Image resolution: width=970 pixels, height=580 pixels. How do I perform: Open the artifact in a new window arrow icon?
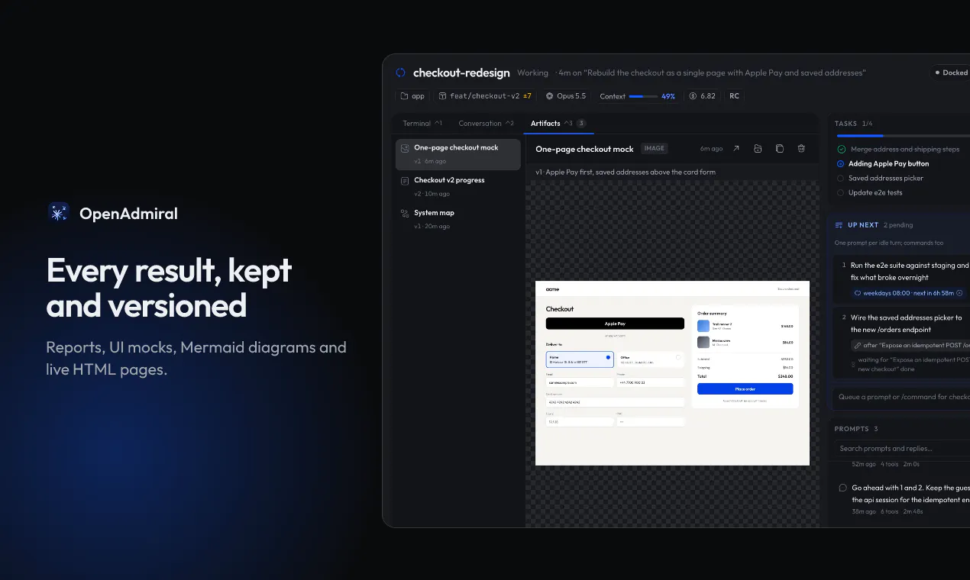[736, 149]
